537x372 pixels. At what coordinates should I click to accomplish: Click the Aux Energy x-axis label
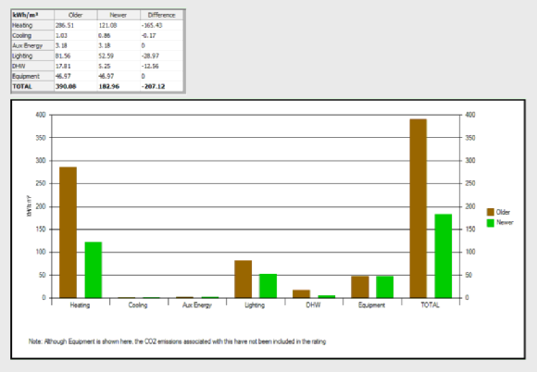click(197, 305)
